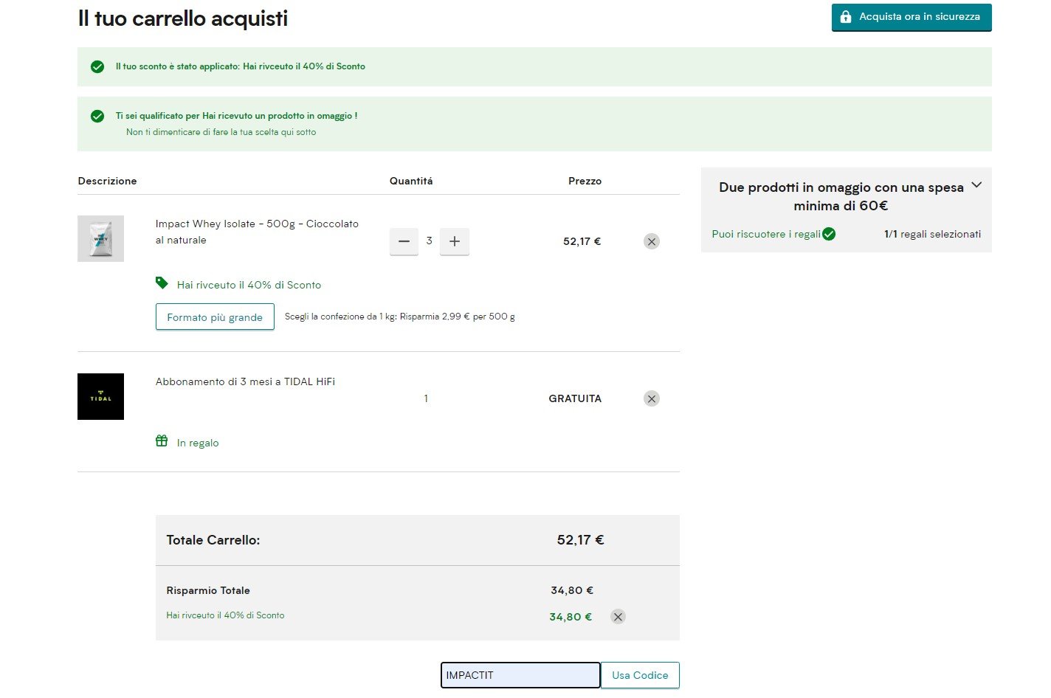Click the lock icon on secure checkout button
This screenshot has height=698, width=1051.
tap(846, 17)
